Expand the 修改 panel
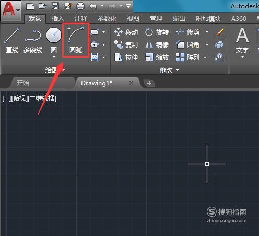 click(x=170, y=70)
